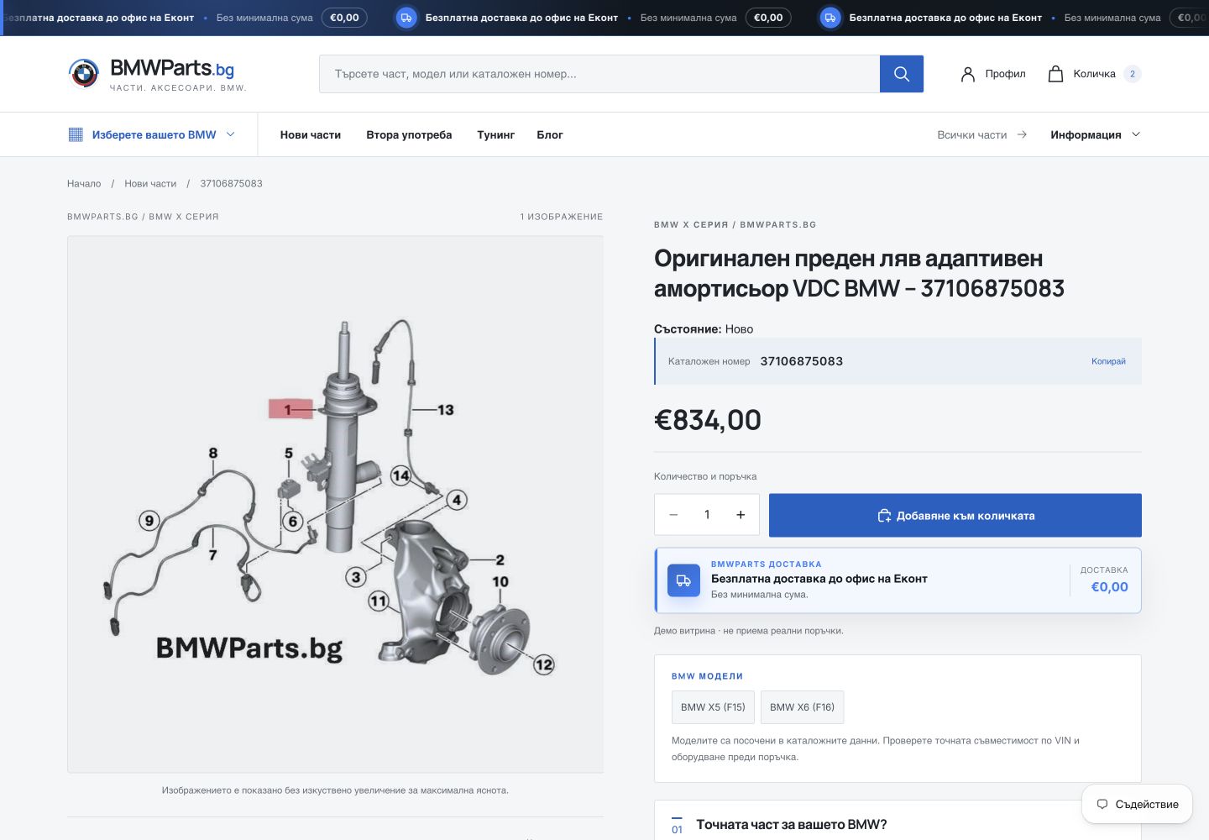Expand the Информация dropdown menu
Viewport: 1209px width, 840px height.
pos(1096,134)
